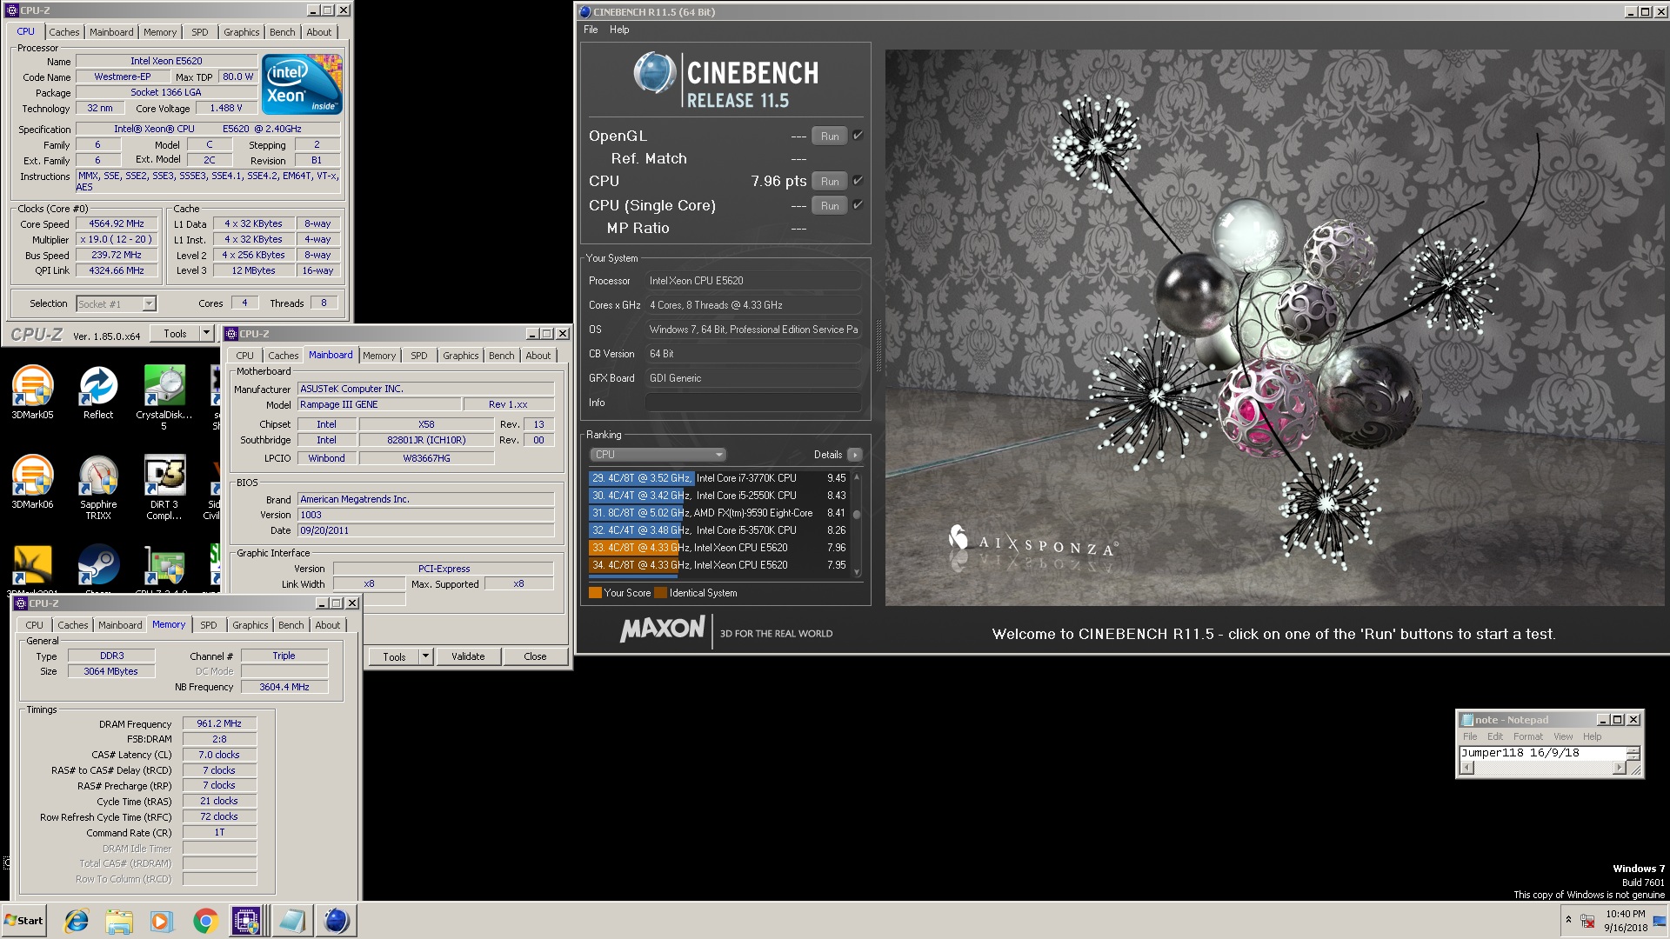Image resolution: width=1670 pixels, height=939 pixels.
Task: Select SPD tab in Mainboard CPU-Z window
Action: 419,356
